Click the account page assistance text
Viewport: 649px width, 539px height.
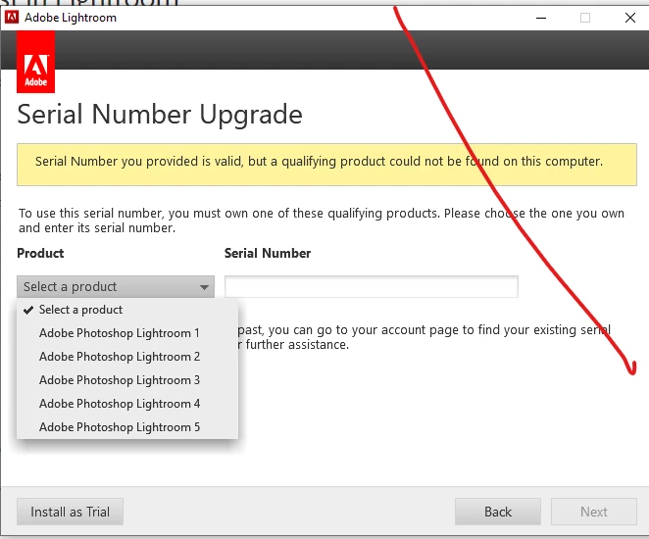(424, 337)
